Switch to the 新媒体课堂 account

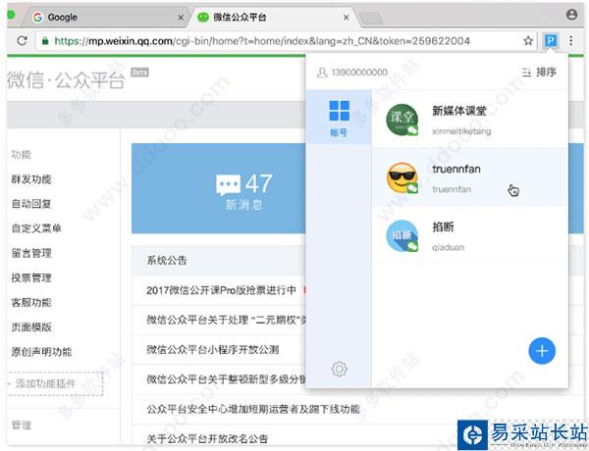pos(469,120)
